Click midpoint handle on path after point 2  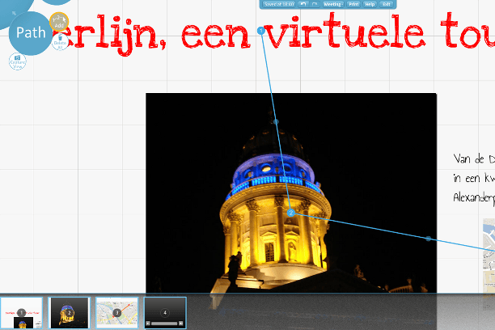(x=429, y=239)
